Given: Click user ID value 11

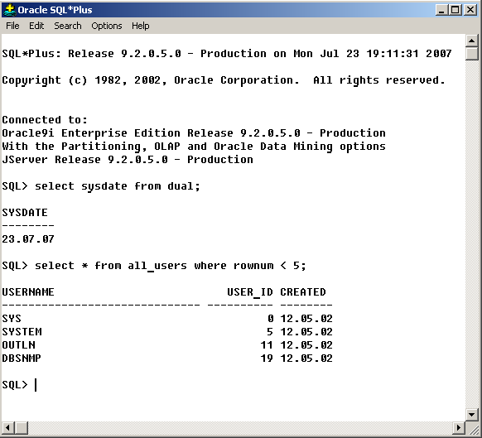Looking at the screenshot, I should [267, 344].
